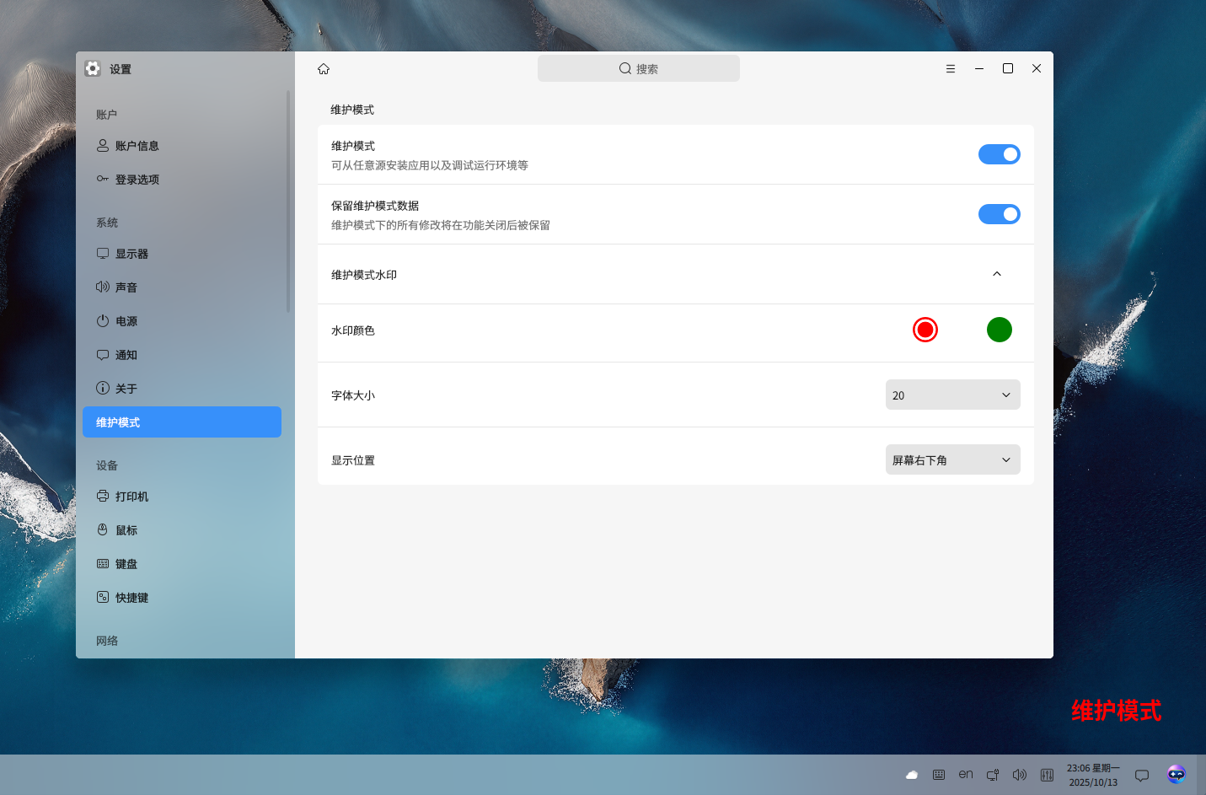Launch the AI assistant tray icon
This screenshot has height=795, width=1206.
point(1177,774)
